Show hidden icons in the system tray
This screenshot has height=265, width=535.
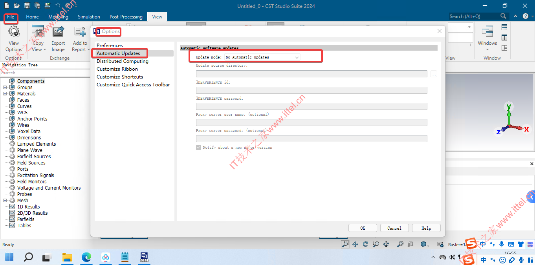(433, 258)
